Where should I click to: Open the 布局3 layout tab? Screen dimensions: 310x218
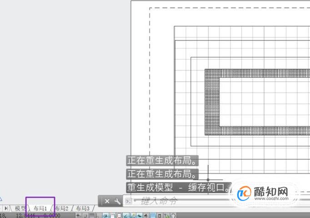pos(83,208)
